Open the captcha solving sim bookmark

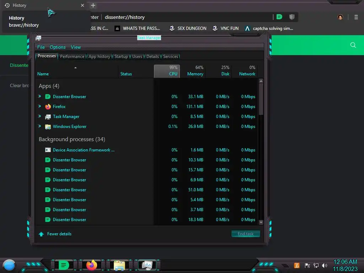(x=269, y=28)
